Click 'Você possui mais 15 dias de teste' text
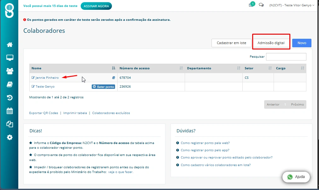Viewport: 319px width, 190px height. (50, 6)
